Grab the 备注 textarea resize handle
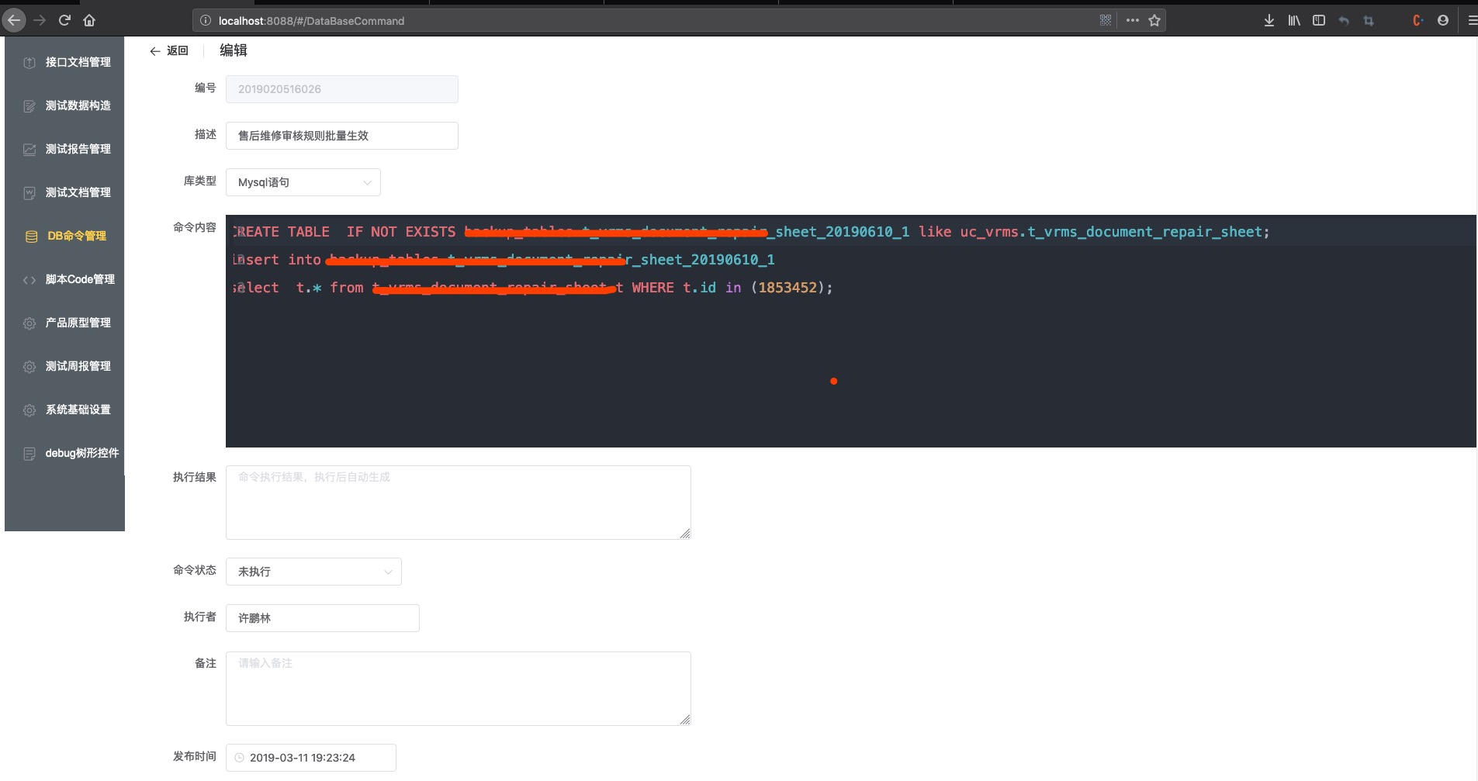Viewport: 1478px width, 781px height. pyautogui.click(x=685, y=720)
